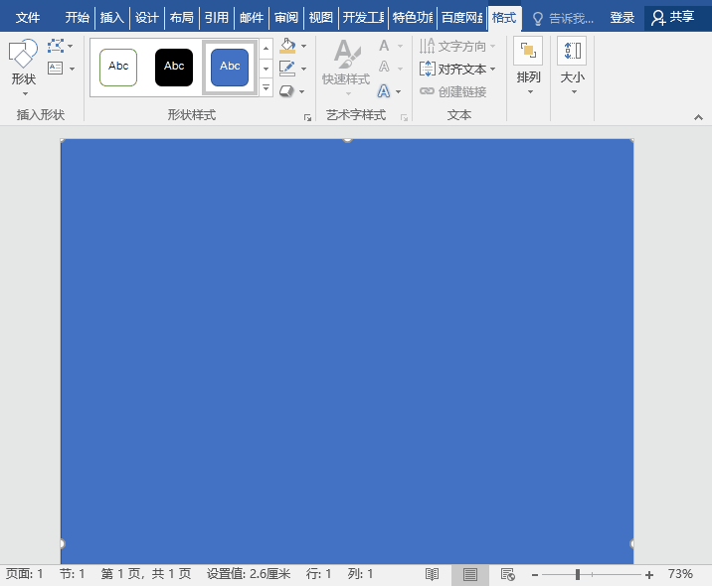Click the Text Fill A icon

click(384, 46)
